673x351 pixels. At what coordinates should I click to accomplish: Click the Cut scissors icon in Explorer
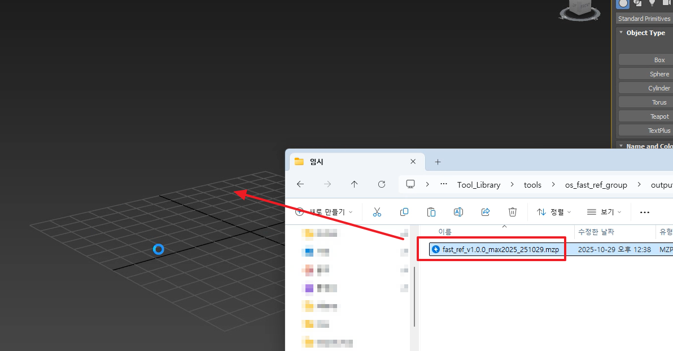[x=377, y=212]
